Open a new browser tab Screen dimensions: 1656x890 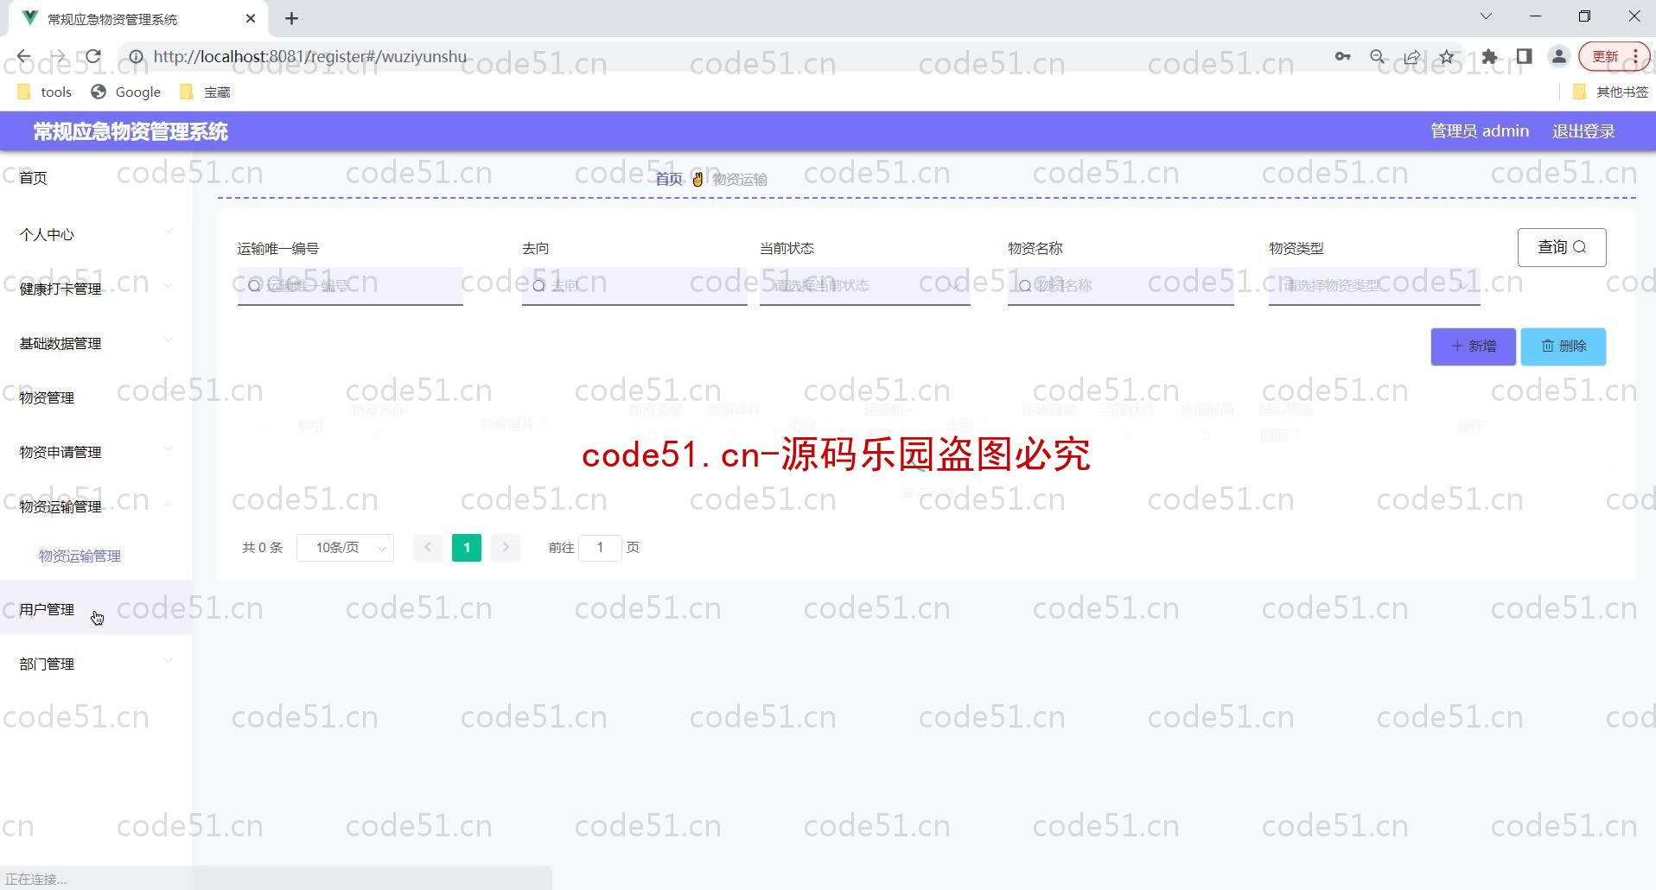pyautogui.click(x=292, y=18)
